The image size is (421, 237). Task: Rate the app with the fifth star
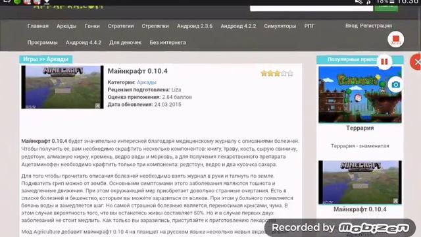tap(290, 73)
